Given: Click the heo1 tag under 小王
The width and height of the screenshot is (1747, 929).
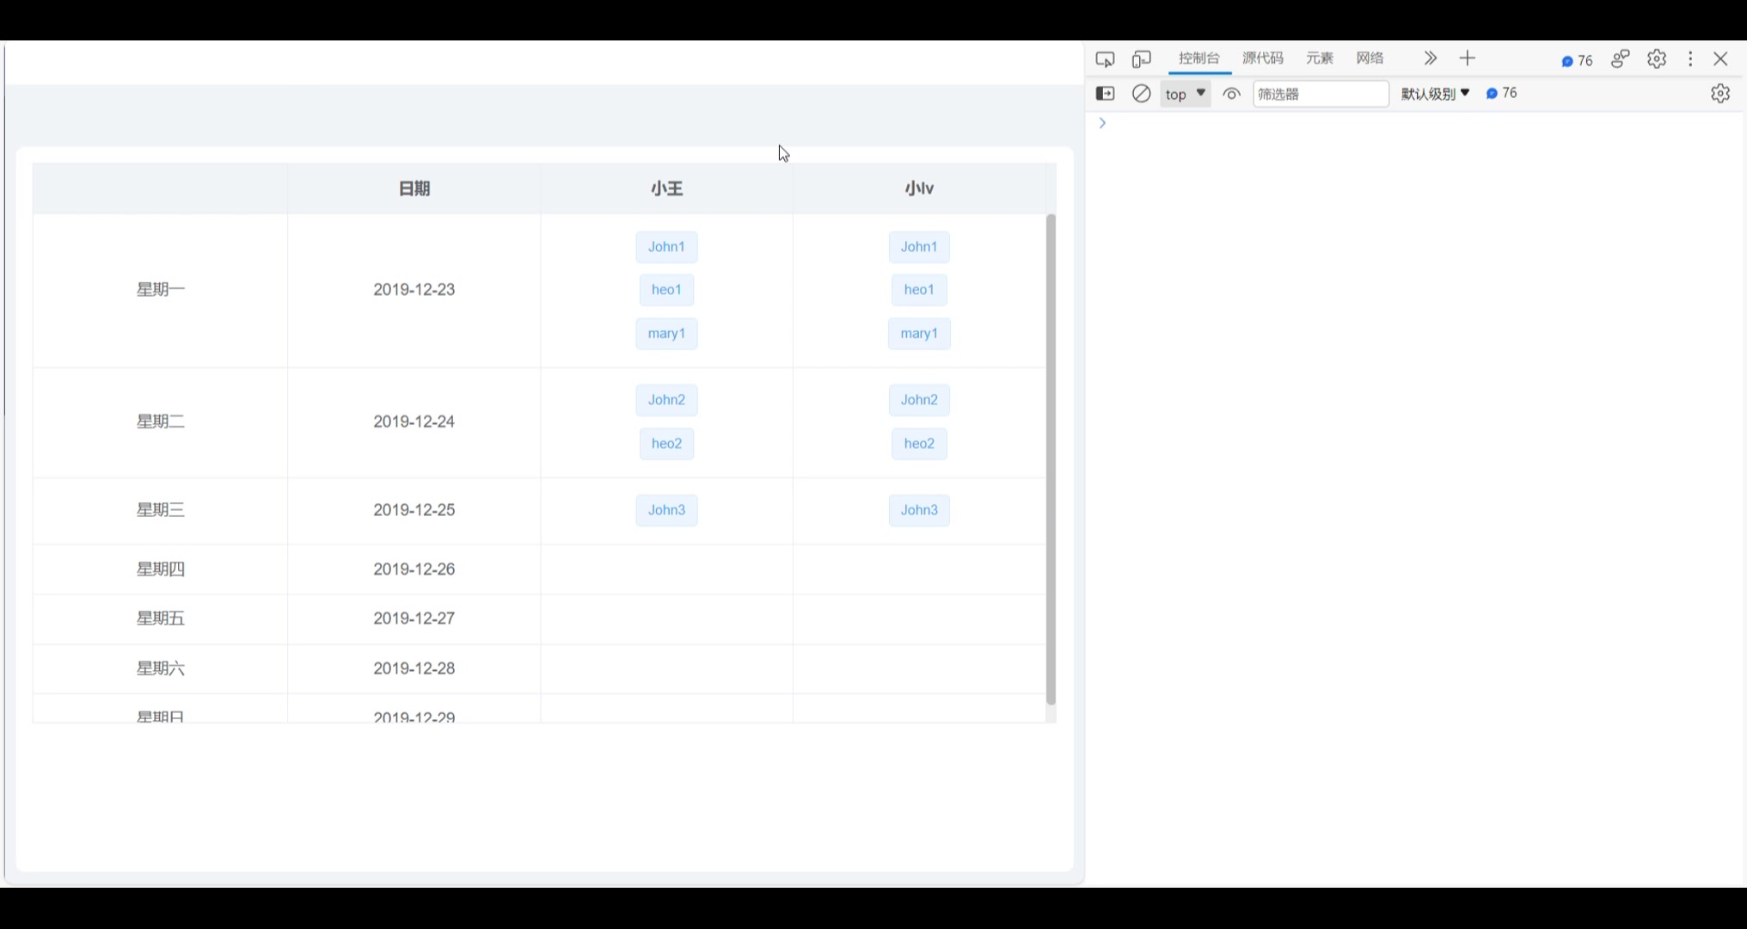Looking at the screenshot, I should [666, 290].
